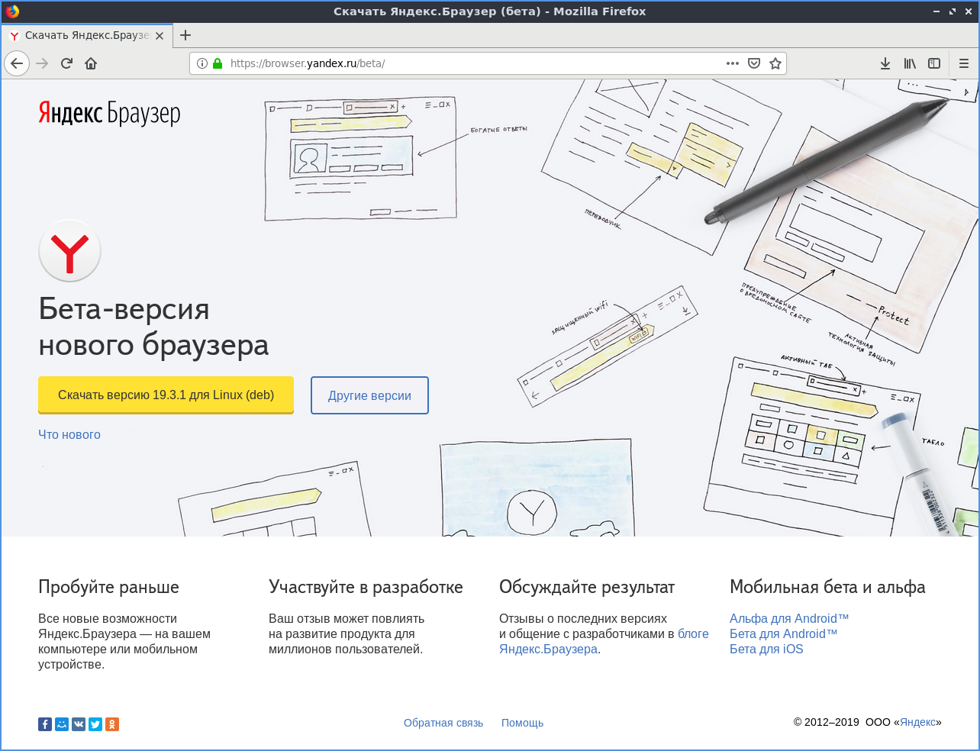Click the green padlock security icon
The width and height of the screenshot is (980, 751).
(x=218, y=63)
